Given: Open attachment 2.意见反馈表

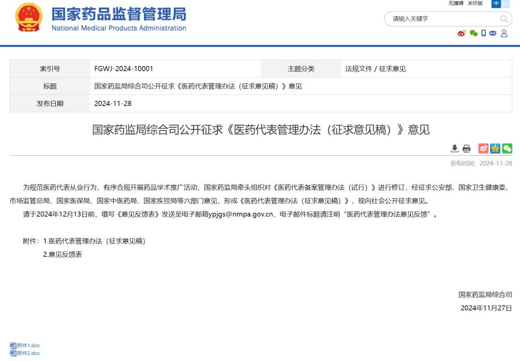Looking at the screenshot, I should 63,254.
